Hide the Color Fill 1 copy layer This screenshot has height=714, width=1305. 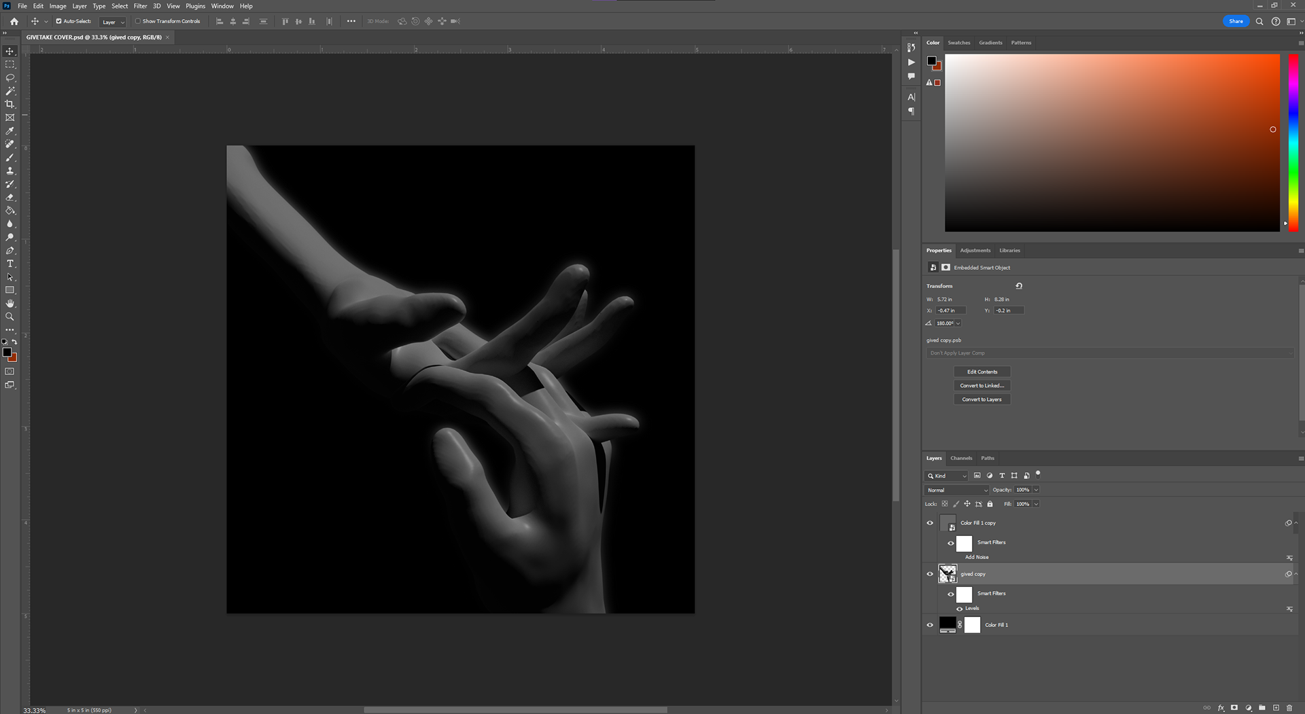[930, 523]
